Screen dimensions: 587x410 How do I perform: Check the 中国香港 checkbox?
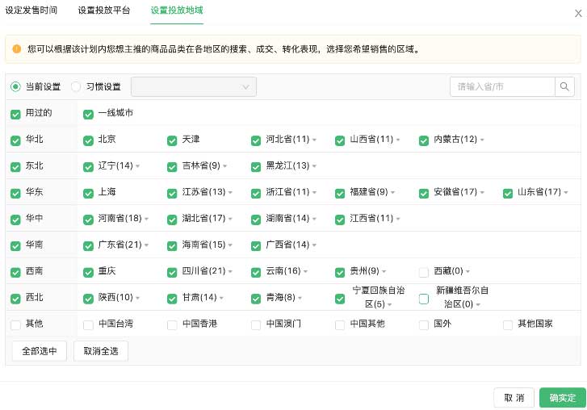[172, 325]
